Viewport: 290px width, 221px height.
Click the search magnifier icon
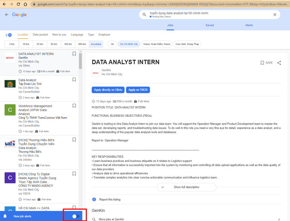tap(144, 14)
